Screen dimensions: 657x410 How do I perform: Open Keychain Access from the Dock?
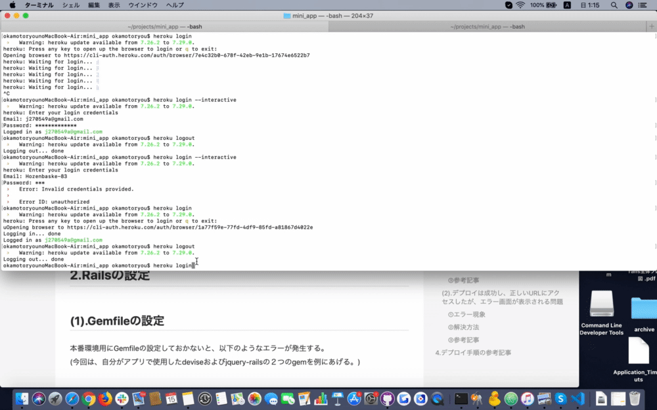coord(477,398)
